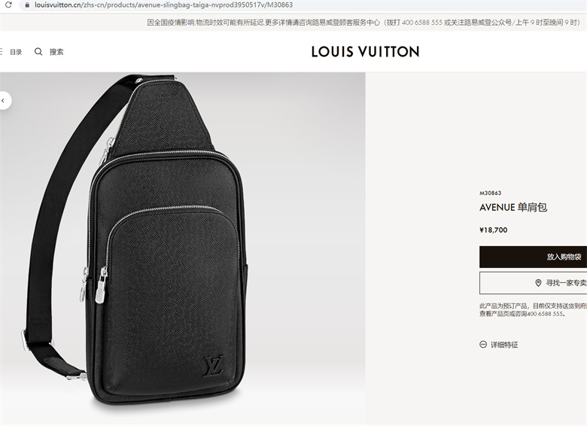Click the previous image arrow on photo
587x426 pixels.
click(x=3, y=101)
